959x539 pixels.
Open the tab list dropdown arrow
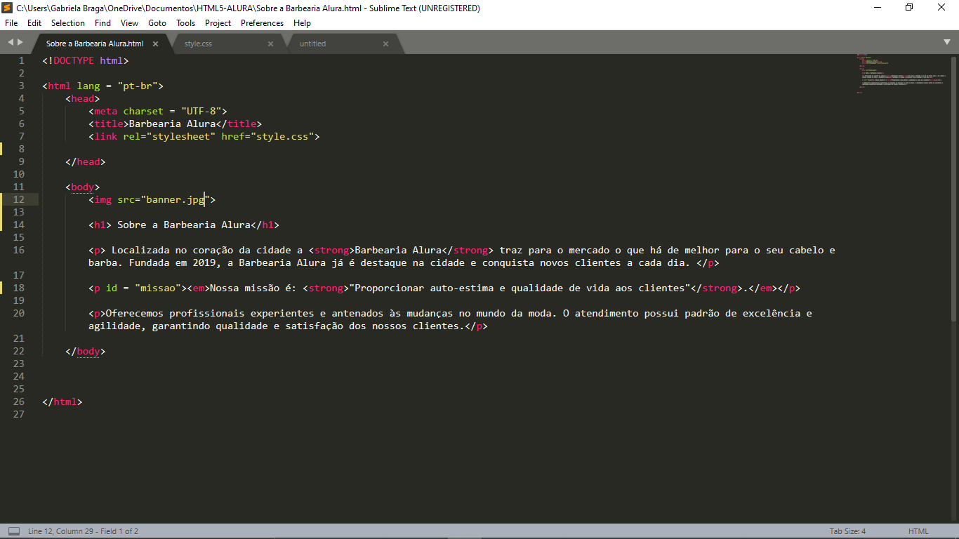click(x=947, y=42)
